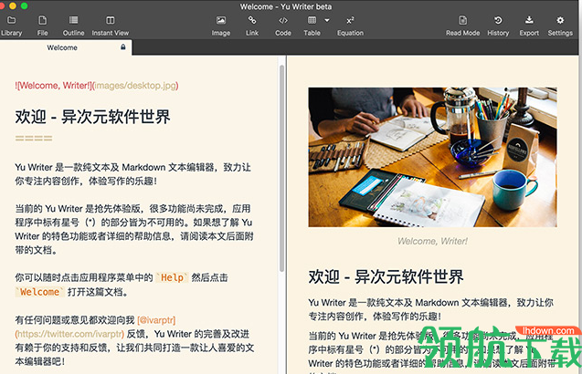Show the Outline view
The image size is (582, 374).
coord(73,26)
